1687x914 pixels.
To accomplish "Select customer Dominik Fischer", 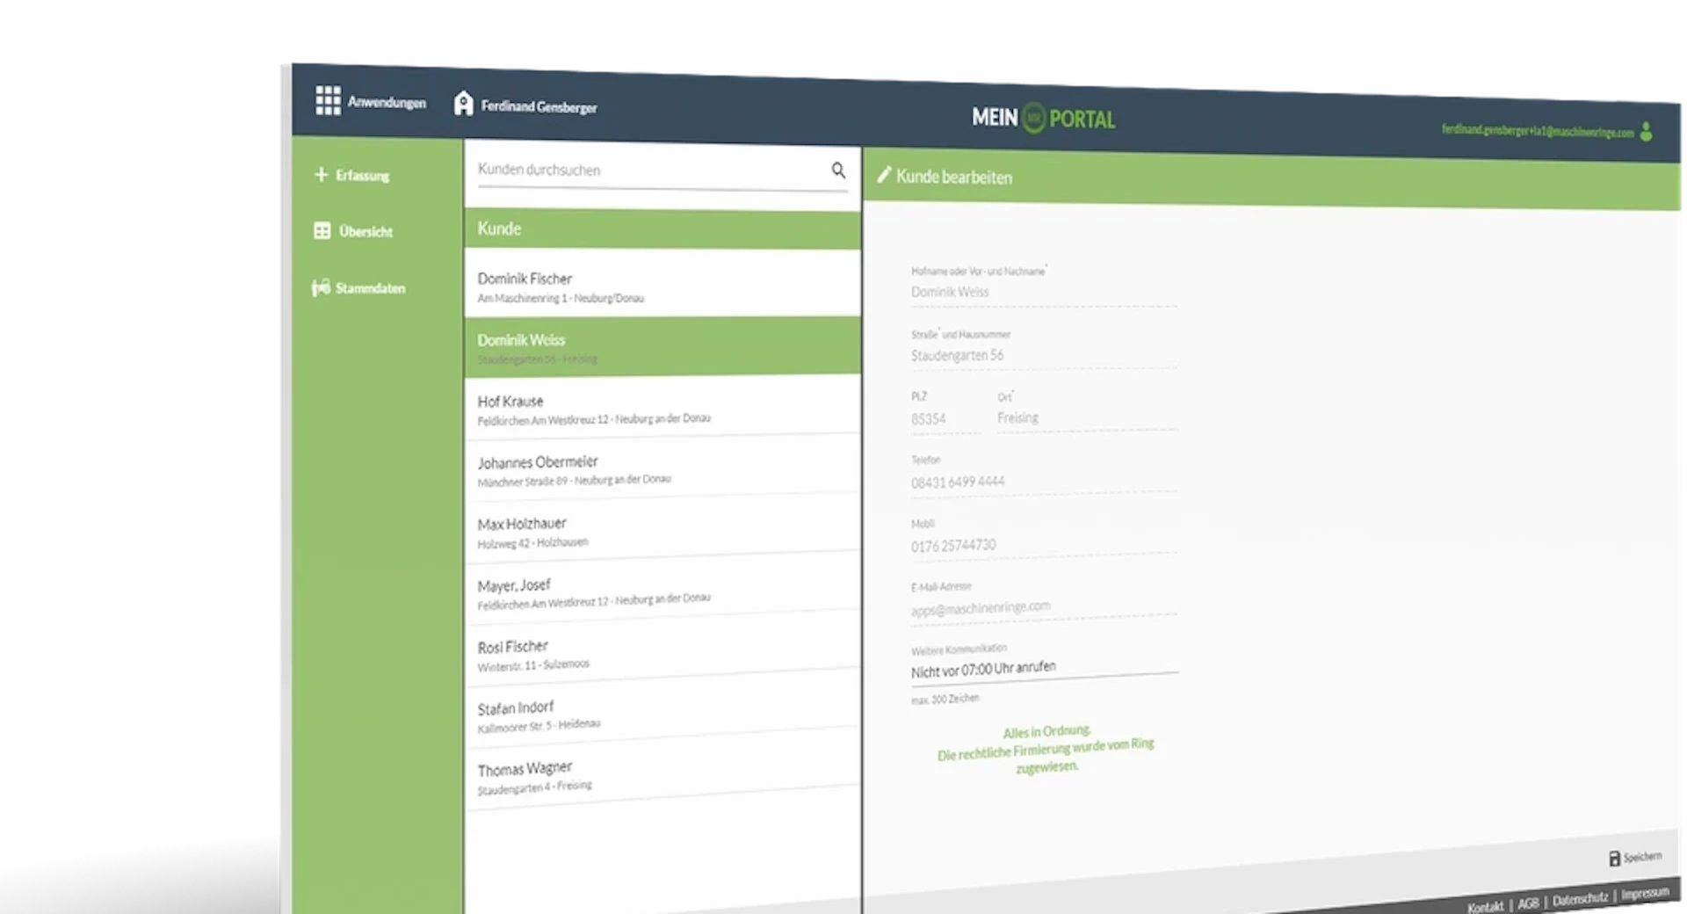I will click(662, 285).
